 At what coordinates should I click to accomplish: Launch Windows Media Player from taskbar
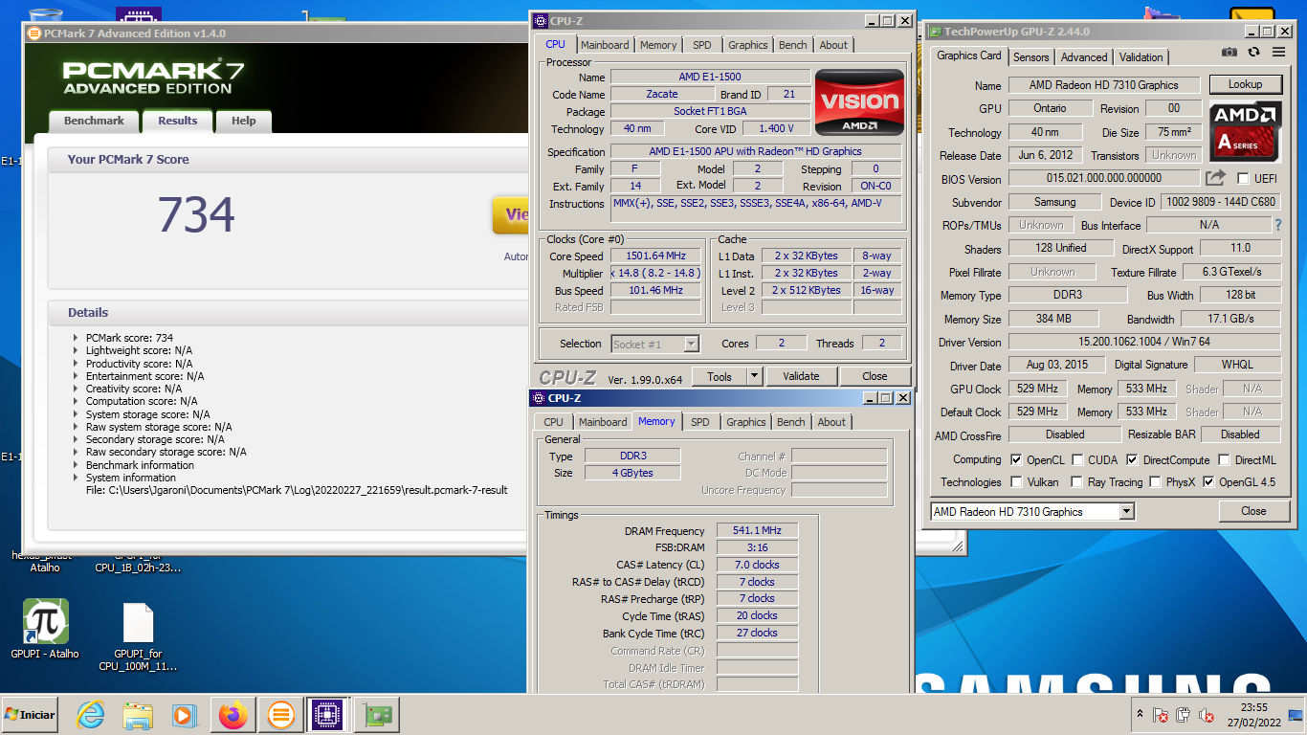tap(184, 715)
